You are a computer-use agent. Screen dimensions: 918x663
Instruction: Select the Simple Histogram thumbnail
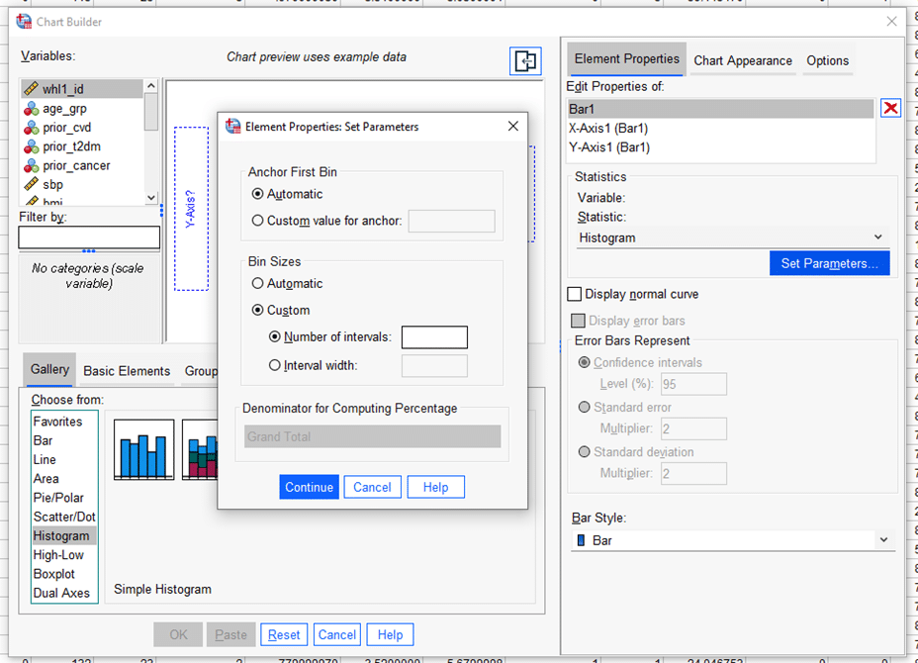[x=144, y=450]
